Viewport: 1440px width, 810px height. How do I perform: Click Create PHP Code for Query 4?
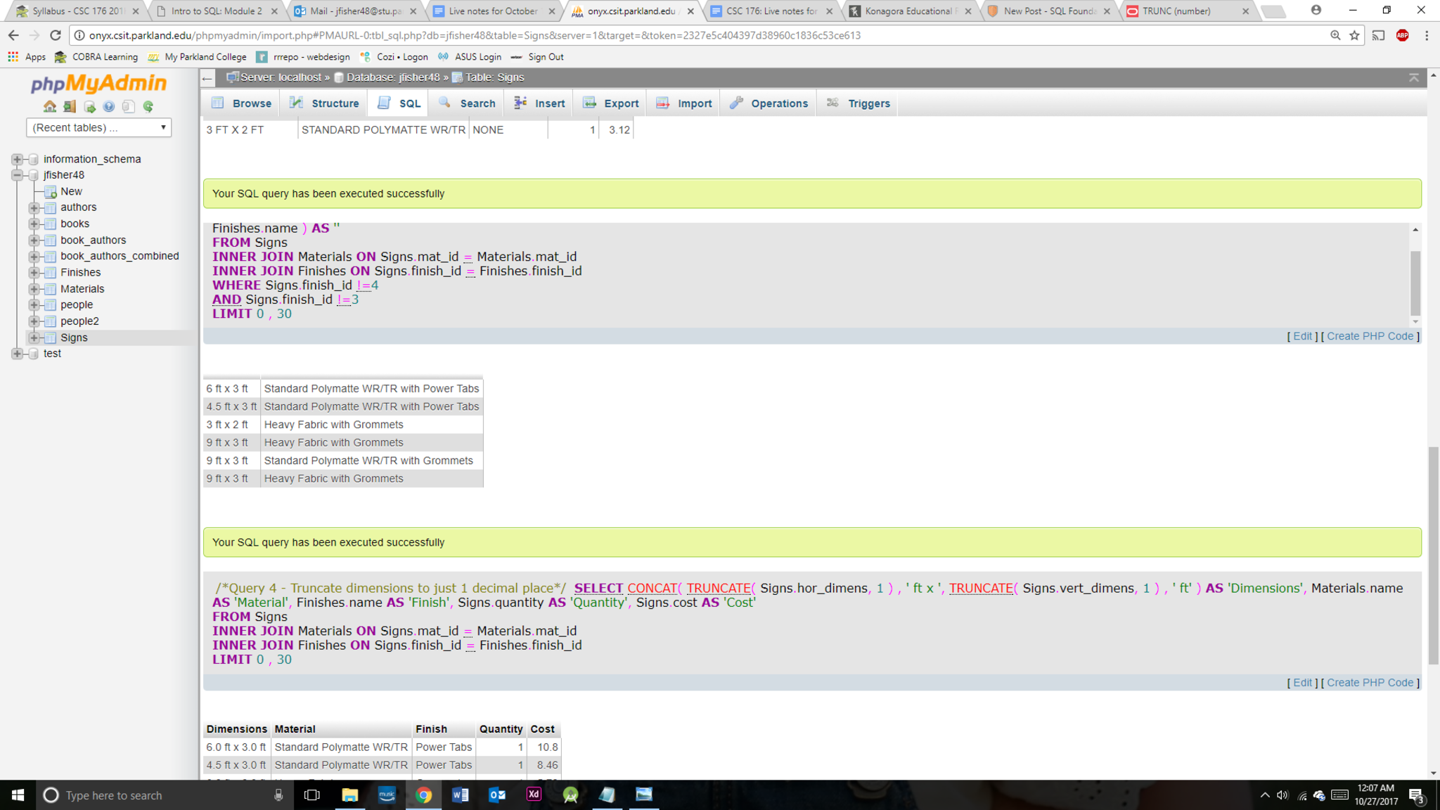tap(1370, 683)
